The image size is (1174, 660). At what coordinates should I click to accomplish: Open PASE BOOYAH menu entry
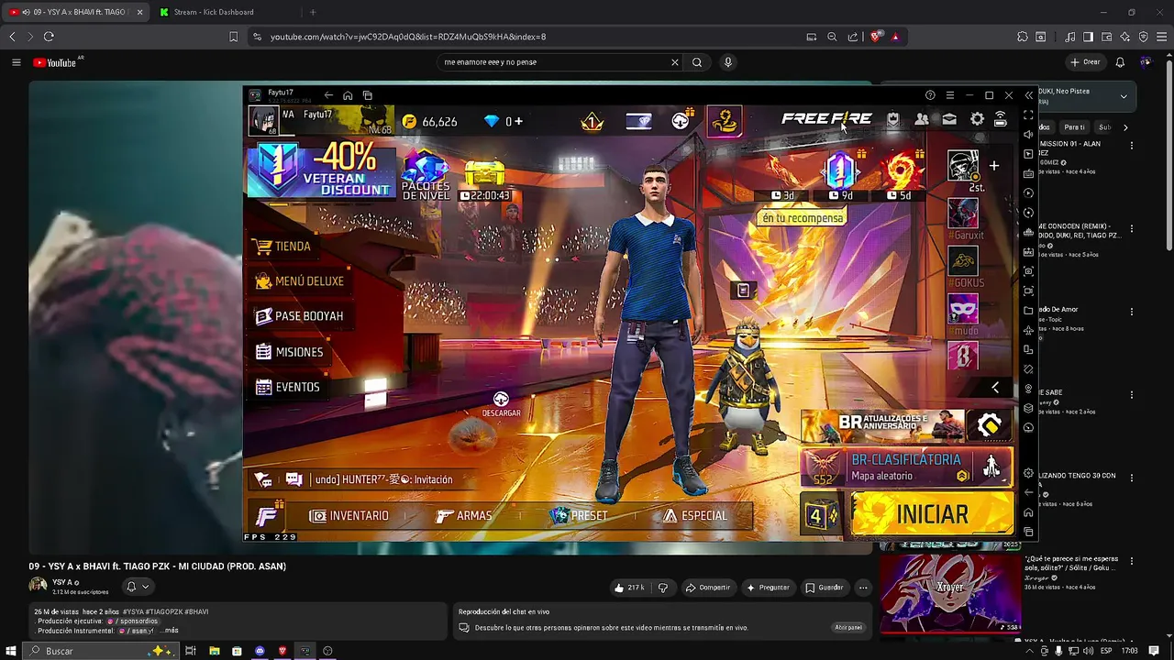(x=299, y=316)
